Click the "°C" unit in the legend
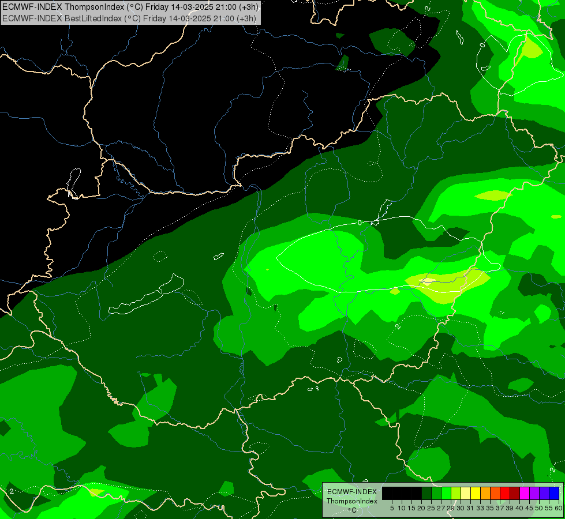This screenshot has height=519, width=565. [x=353, y=510]
